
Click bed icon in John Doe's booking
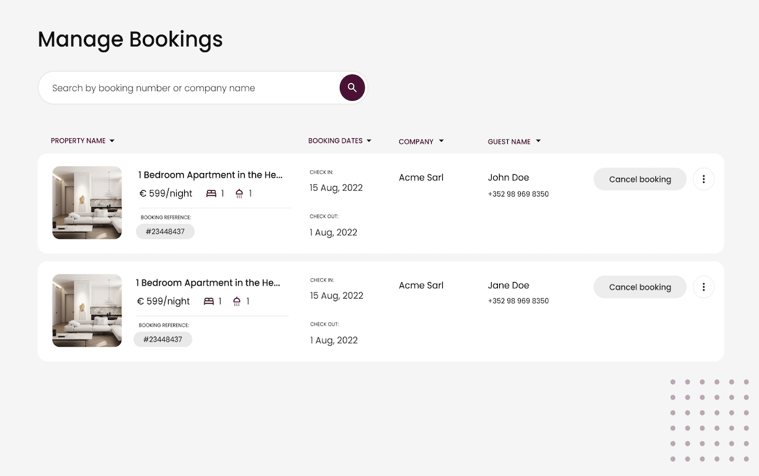(x=211, y=194)
